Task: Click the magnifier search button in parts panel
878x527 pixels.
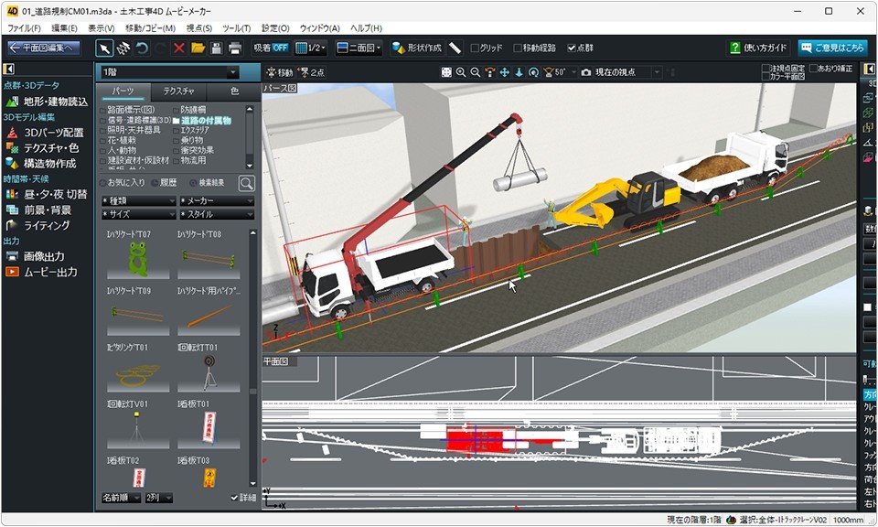Action: click(246, 183)
